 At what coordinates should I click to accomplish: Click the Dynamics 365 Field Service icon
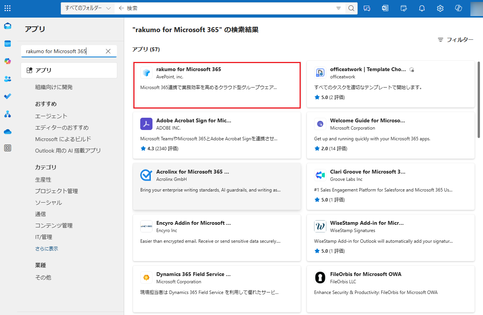[146, 278]
